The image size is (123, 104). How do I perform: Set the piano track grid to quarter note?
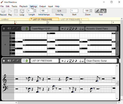click(x=68, y=29)
